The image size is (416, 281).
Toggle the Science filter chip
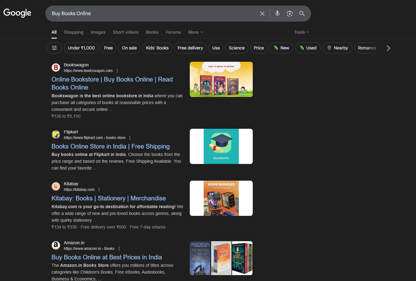[237, 48]
